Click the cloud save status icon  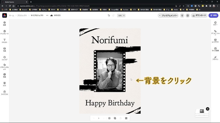tap(51, 15)
